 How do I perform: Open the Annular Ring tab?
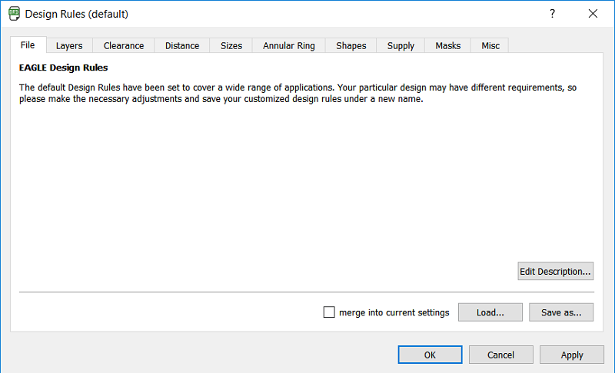[x=289, y=46]
